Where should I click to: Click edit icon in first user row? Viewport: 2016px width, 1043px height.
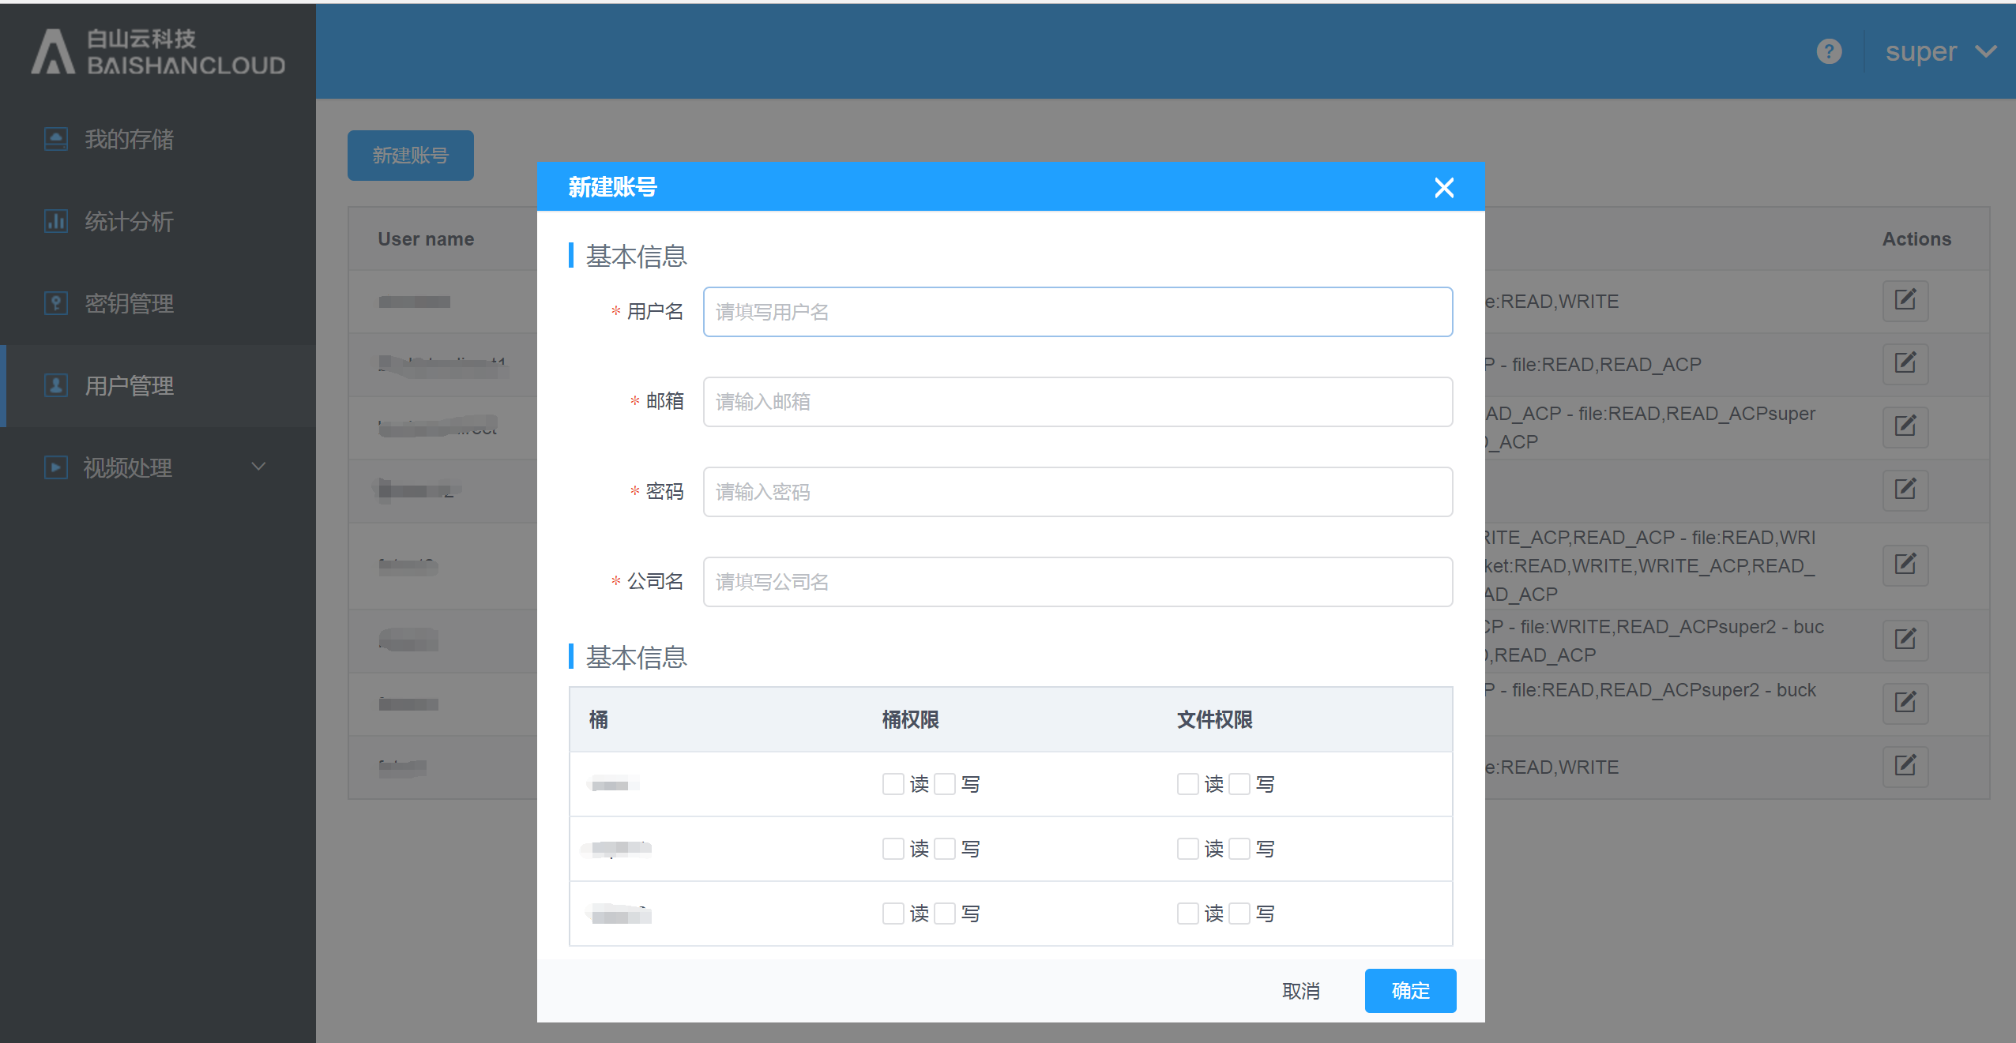(1905, 301)
